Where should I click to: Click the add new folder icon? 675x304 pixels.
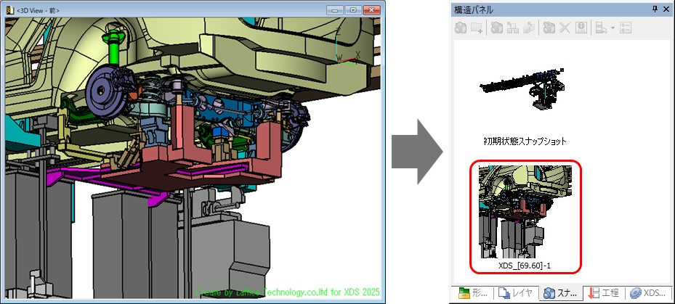tap(477, 28)
